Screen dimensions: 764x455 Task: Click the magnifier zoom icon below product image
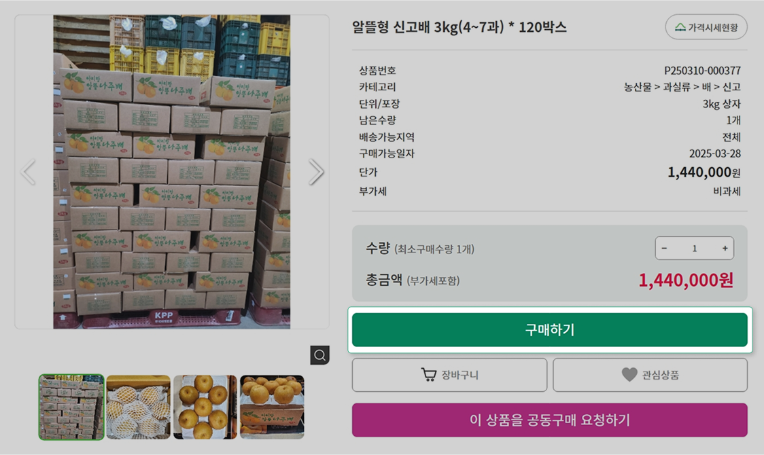coord(319,355)
